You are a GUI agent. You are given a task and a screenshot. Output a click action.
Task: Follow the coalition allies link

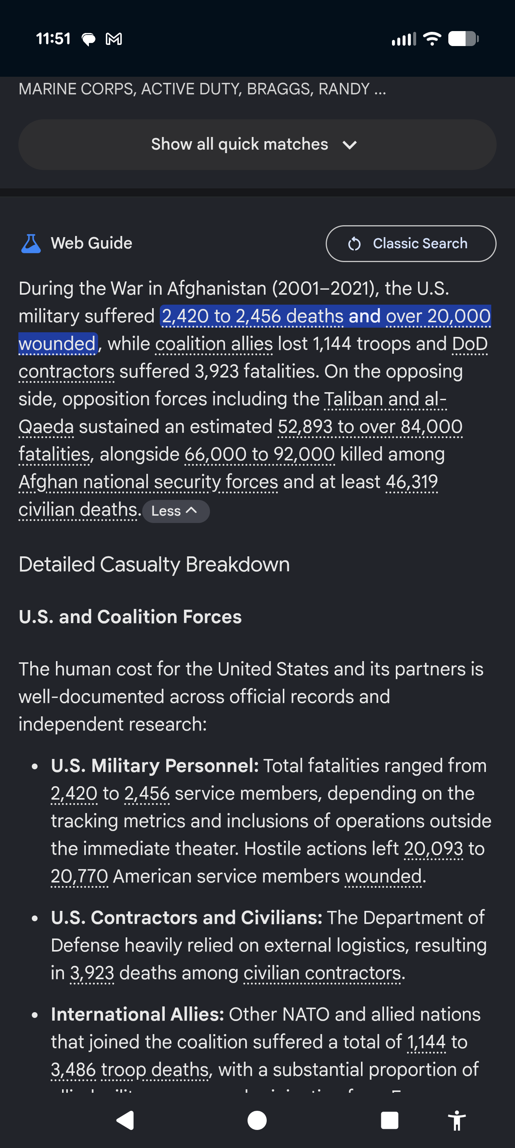click(214, 344)
